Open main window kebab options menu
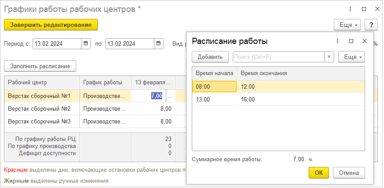The height and width of the screenshot is (188, 384). [x=350, y=9]
